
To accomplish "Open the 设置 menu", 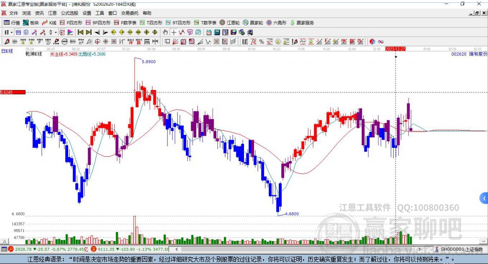I will coord(87,13).
